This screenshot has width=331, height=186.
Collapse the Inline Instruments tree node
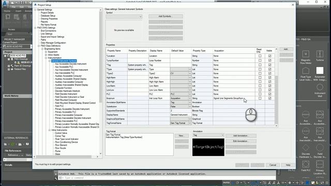click(x=50, y=130)
